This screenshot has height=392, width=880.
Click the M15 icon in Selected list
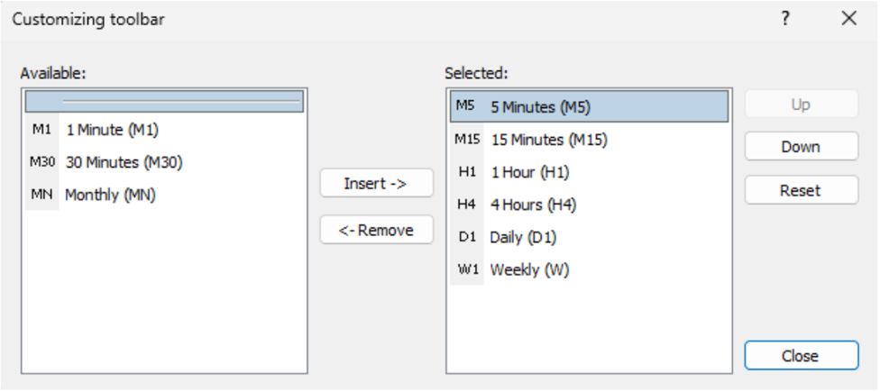(466, 139)
